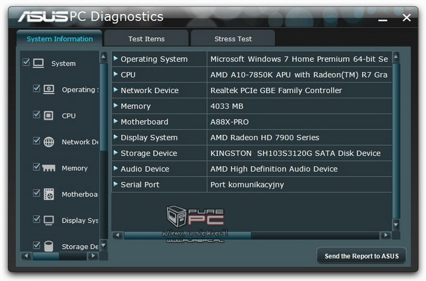The image size is (426, 281).
Task: Expand the Operating System row arrow
Action: 116,58
